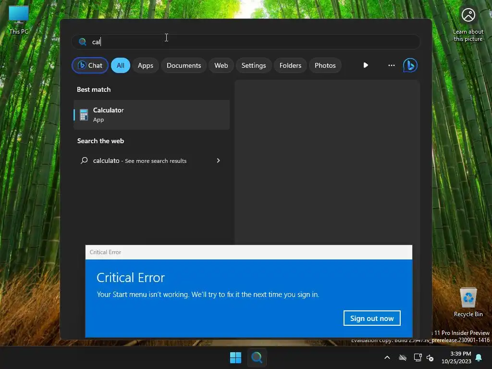
Task: Click the web search magnifier beside calculato
Action: 84,160
